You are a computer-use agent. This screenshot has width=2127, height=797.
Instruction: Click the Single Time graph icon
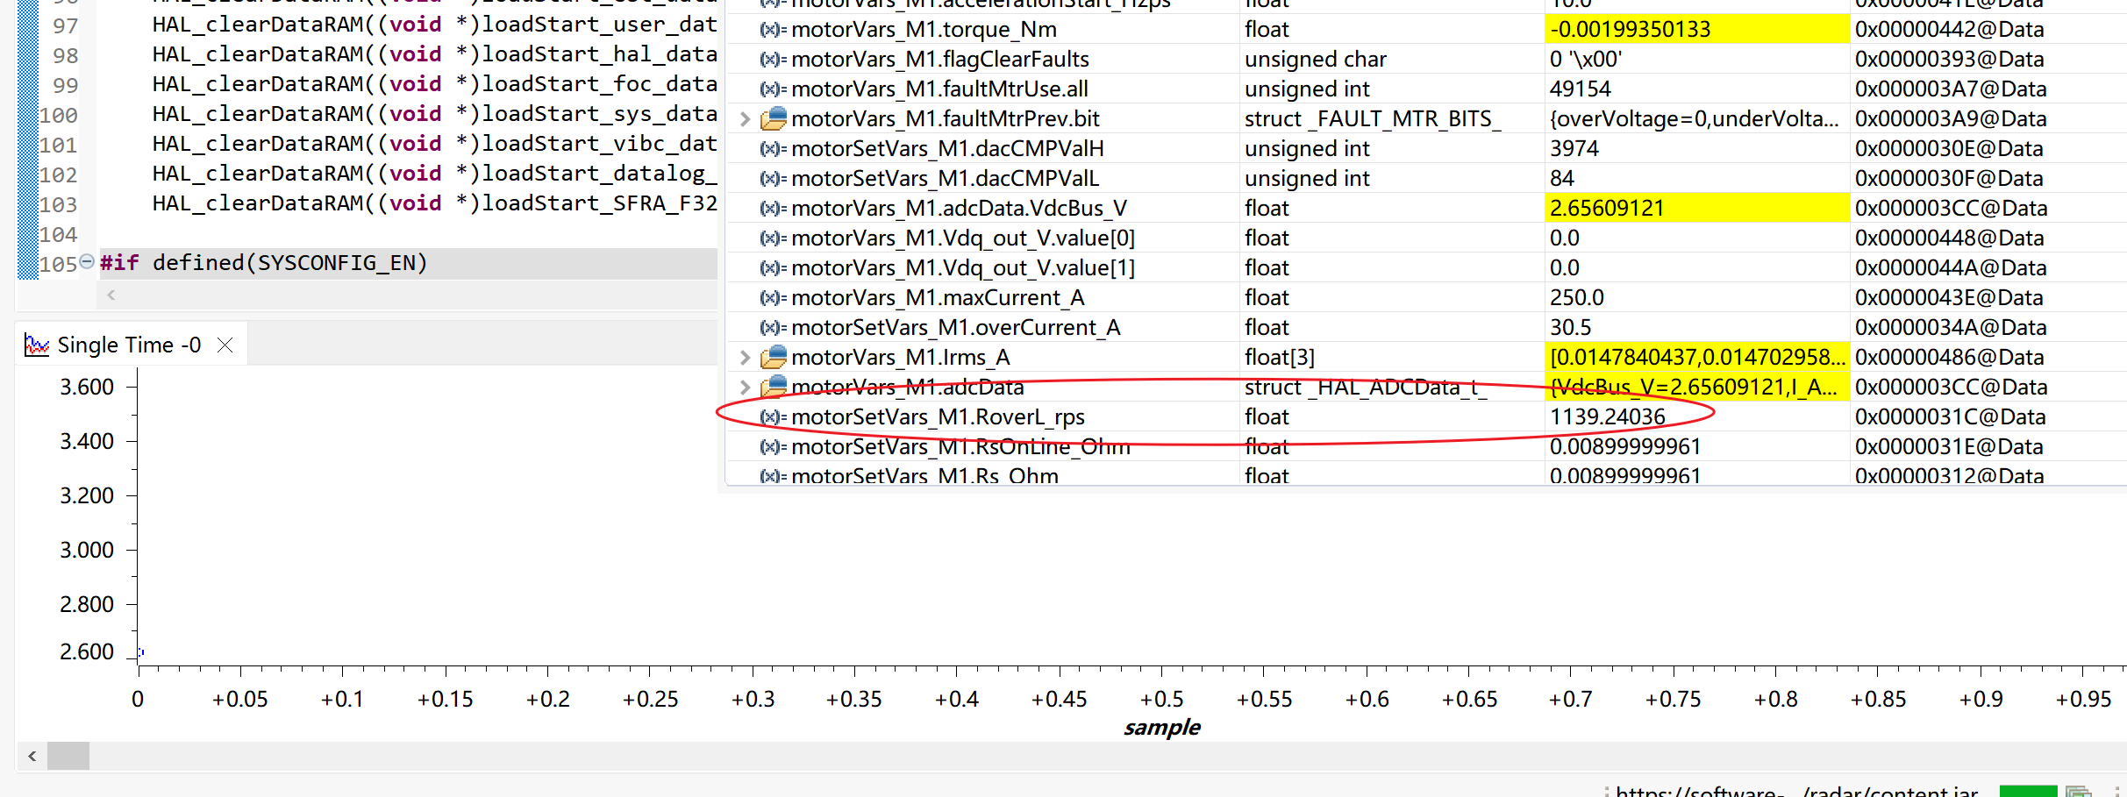pyautogui.click(x=37, y=345)
